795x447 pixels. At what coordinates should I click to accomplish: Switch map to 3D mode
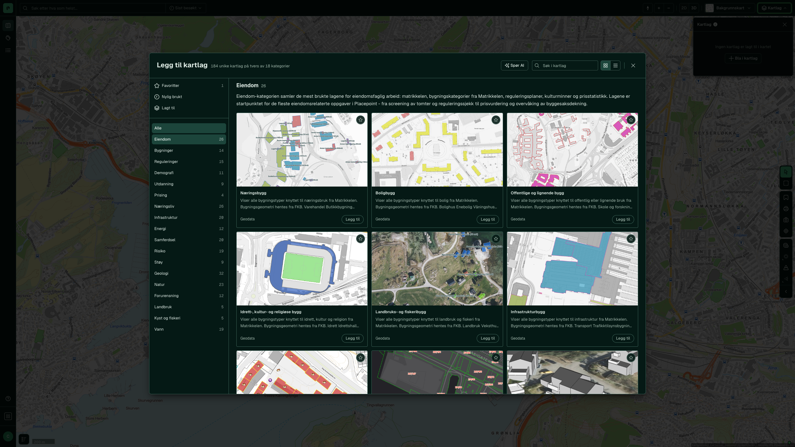(694, 8)
